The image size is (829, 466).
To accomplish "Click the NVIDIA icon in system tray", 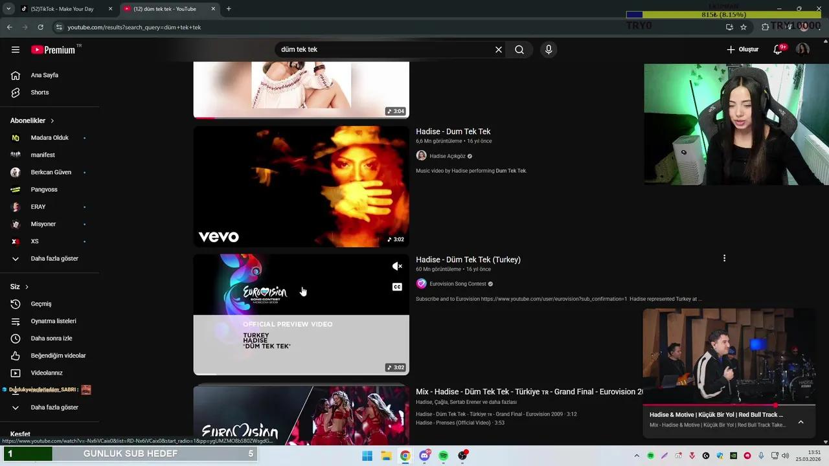I will point(733,456).
